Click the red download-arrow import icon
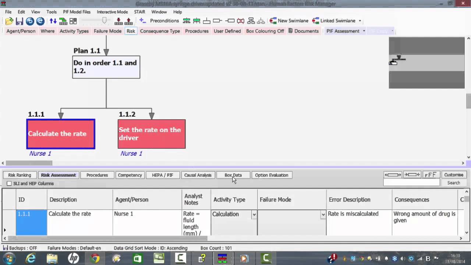 pyautogui.click(x=118, y=21)
